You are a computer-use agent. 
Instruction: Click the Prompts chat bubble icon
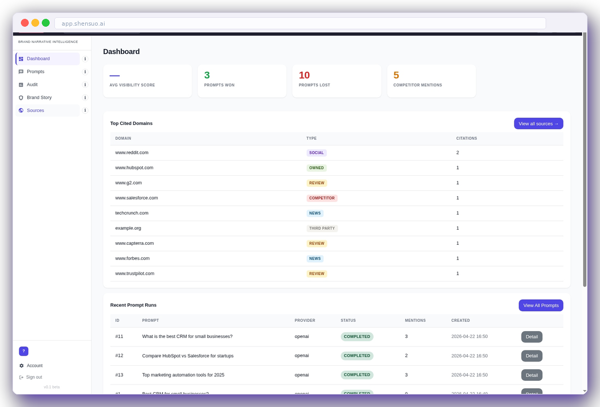20,72
